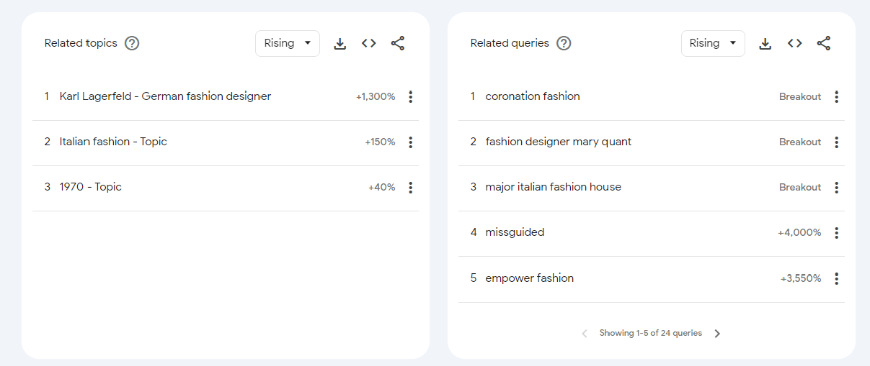Open more options for Karl Lagerfeld topic
Viewport: 870px width, 366px height.
(x=410, y=97)
